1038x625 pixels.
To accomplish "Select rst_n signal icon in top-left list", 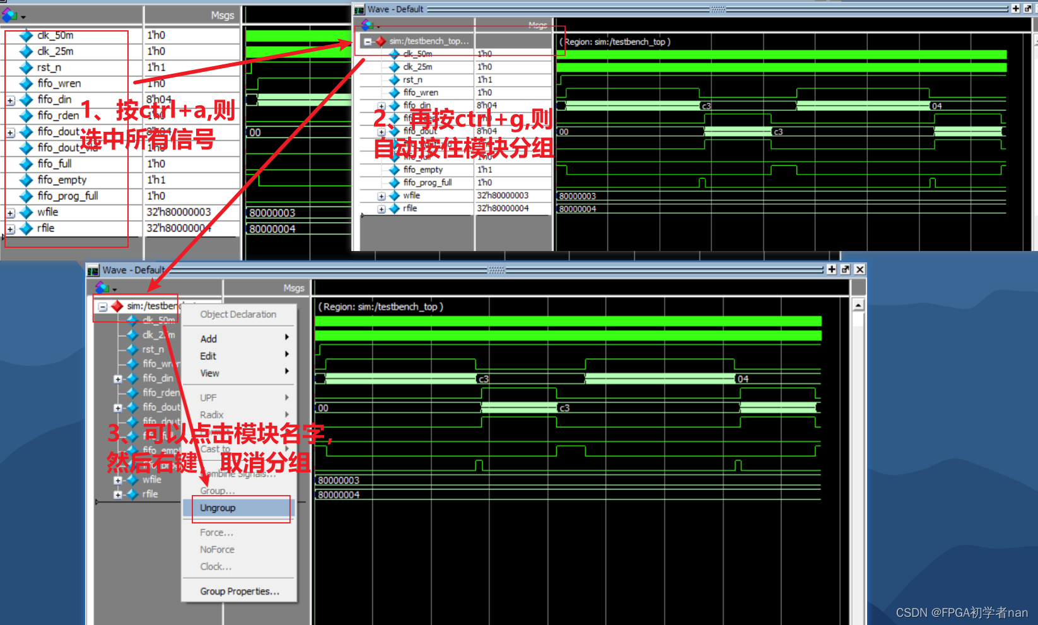I will [26, 67].
